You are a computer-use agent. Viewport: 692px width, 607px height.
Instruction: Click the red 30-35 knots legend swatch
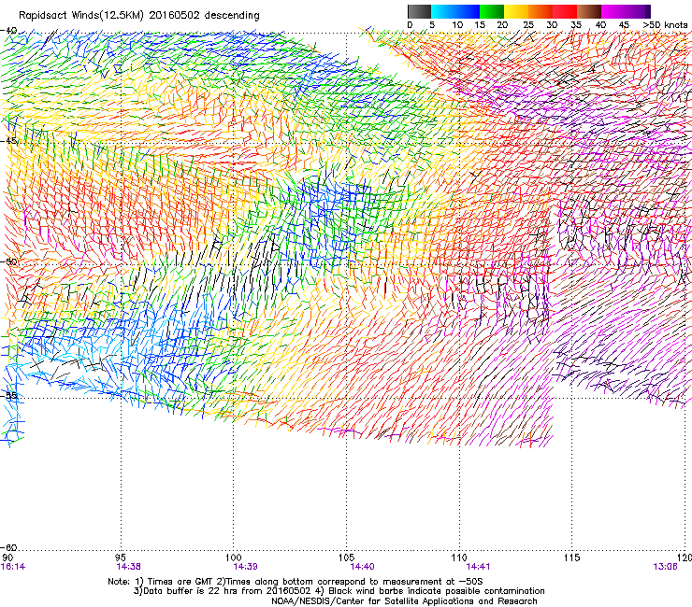click(x=565, y=11)
